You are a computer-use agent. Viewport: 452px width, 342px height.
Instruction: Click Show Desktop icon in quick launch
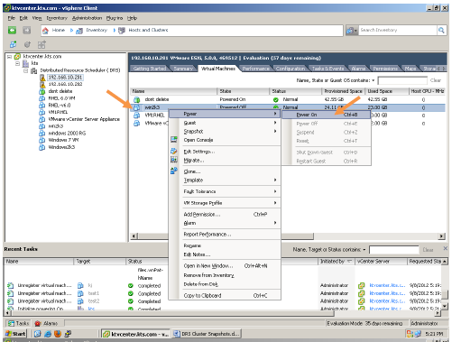point(38,334)
